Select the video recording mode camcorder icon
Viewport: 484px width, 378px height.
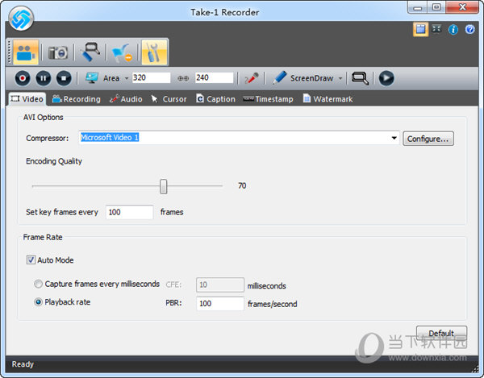26,52
